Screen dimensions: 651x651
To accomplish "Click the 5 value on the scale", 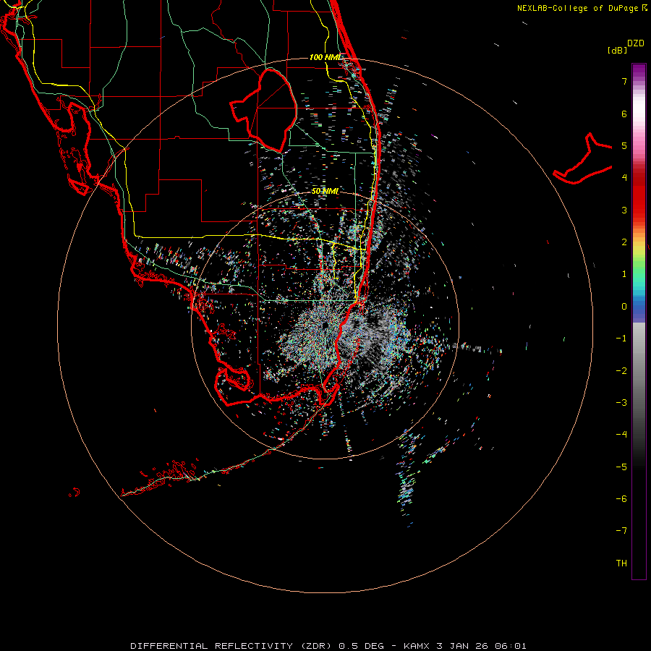I will click(624, 145).
